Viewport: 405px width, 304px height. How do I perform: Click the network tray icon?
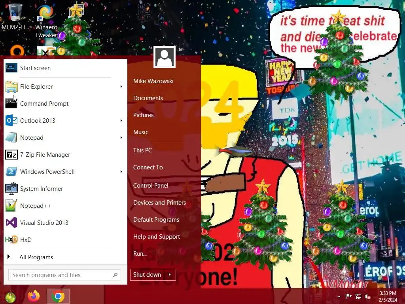358,296
